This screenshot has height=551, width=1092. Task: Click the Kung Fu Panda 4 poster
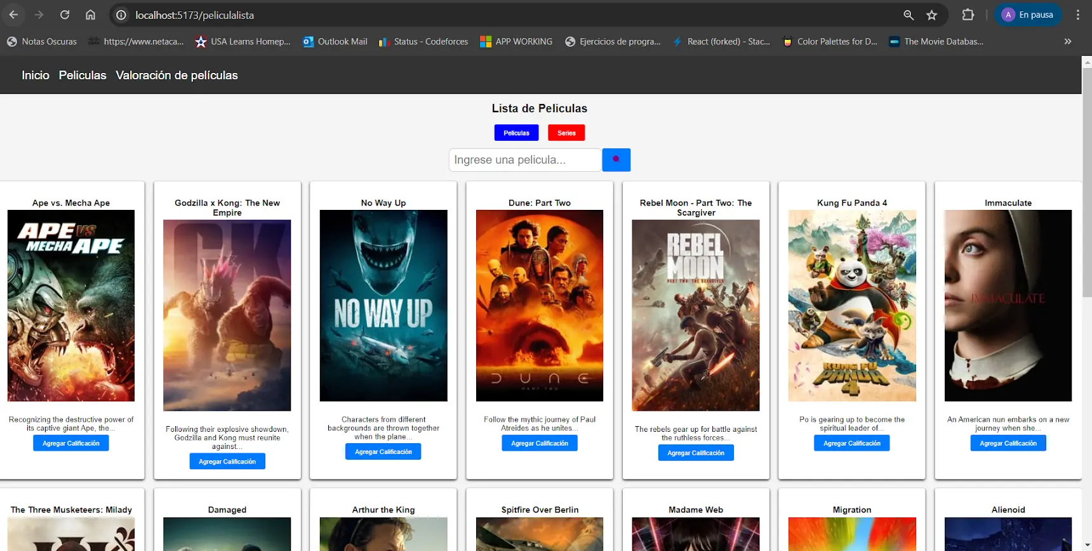852,306
